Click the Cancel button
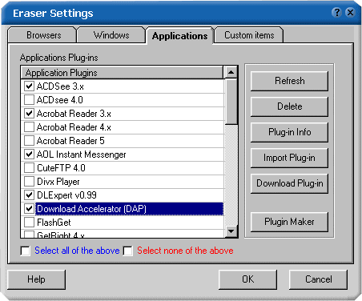 pos(319,279)
